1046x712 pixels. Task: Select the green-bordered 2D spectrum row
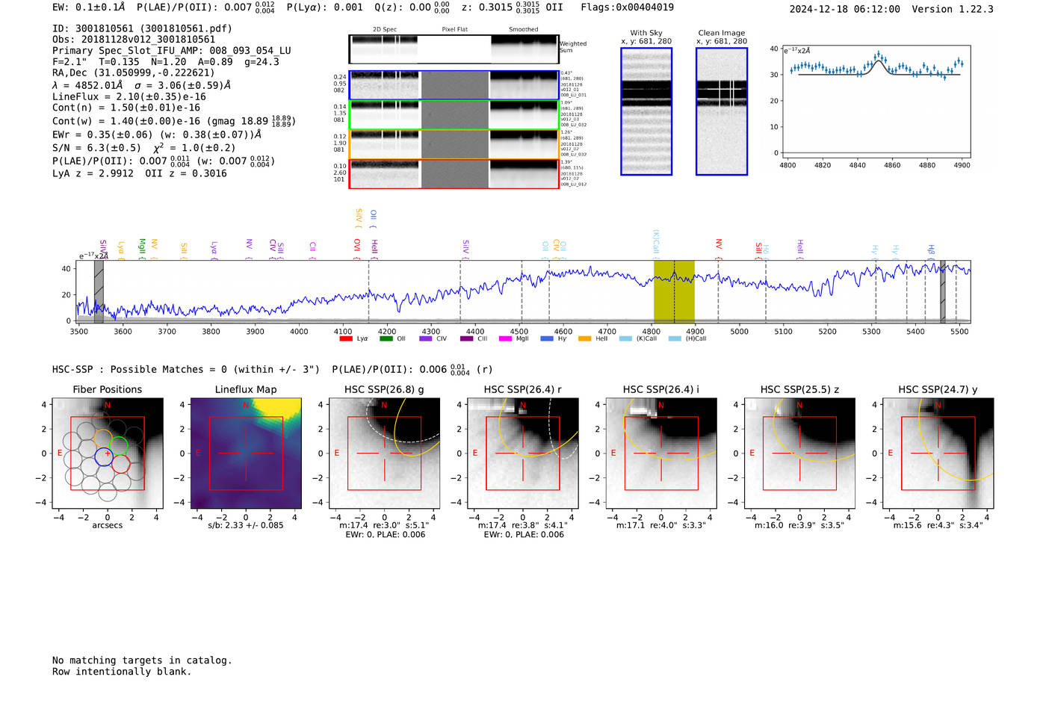pyautogui.click(x=454, y=115)
